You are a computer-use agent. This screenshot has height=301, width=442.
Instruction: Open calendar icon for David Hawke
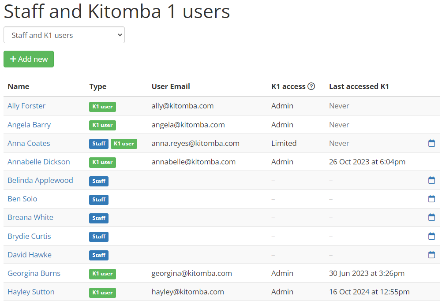pos(431,255)
